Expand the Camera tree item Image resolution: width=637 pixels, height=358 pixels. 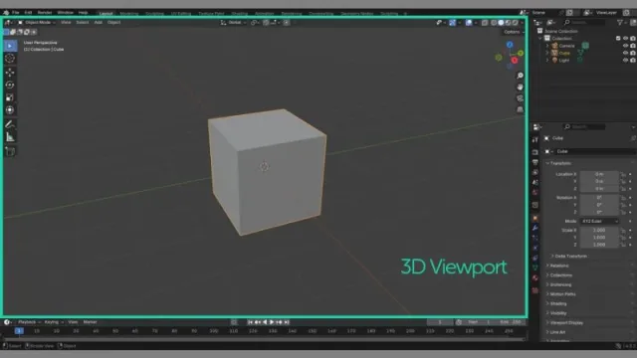pyautogui.click(x=547, y=46)
